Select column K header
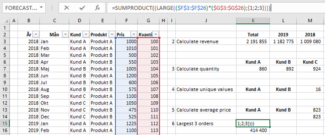The image size is (325, 135). [253, 21]
